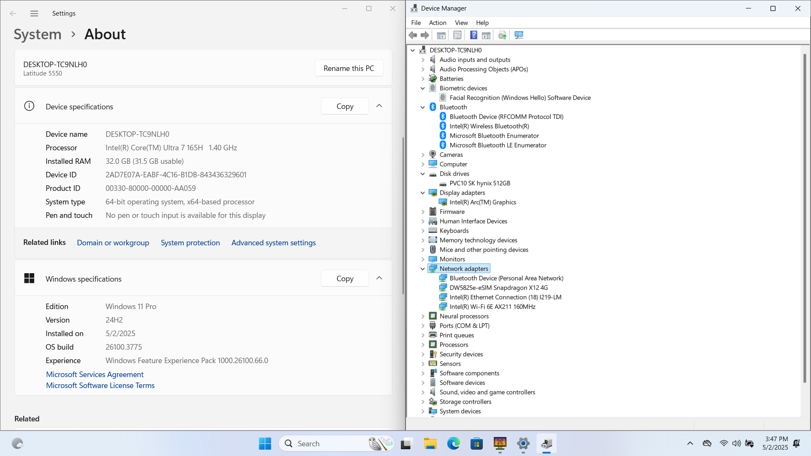Viewport: 811px width, 456px height.
Task: Expand the Processors tree node
Action: (422, 345)
